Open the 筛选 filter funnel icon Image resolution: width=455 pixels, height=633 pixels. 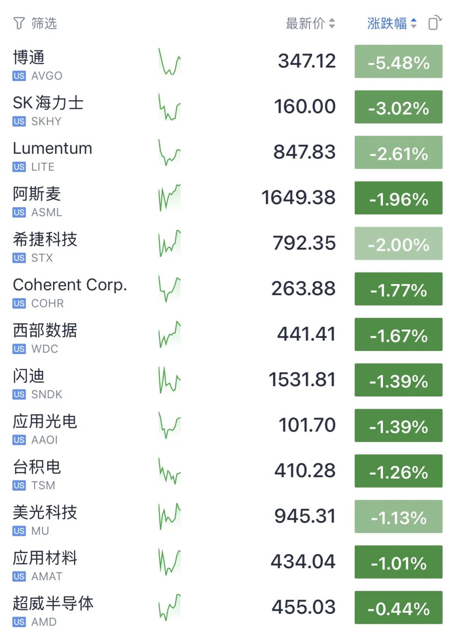click(x=19, y=23)
